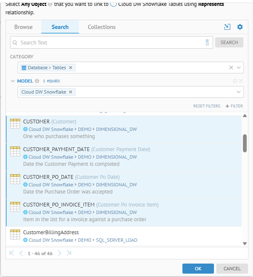Click the search options icon in the text box
This screenshot has height=277, width=253.
[x=207, y=42]
